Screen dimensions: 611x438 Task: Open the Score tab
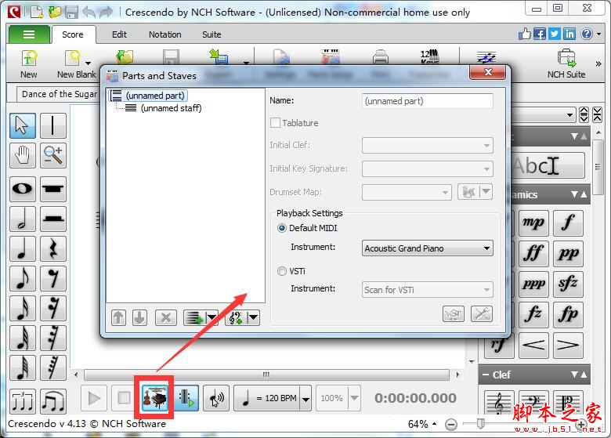73,34
